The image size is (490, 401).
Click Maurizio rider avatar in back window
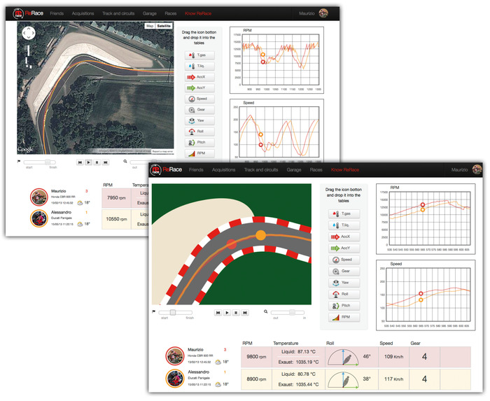pyautogui.click(x=39, y=197)
